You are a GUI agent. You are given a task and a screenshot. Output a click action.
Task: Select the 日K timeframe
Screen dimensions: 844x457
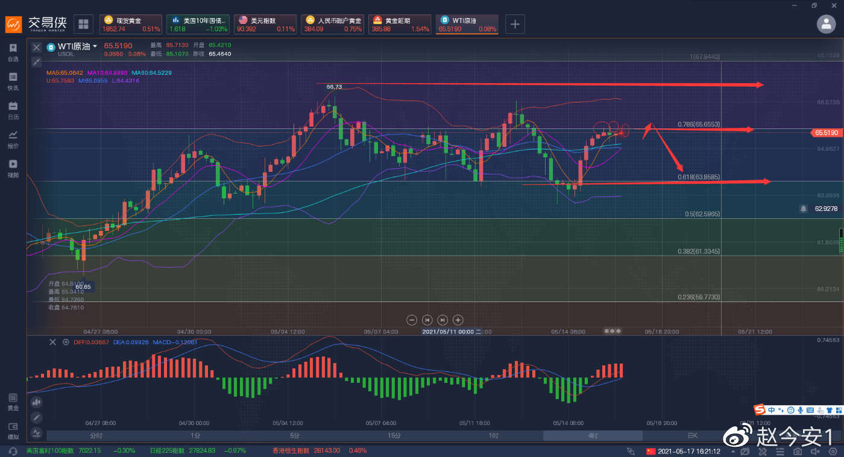click(x=692, y=436)
